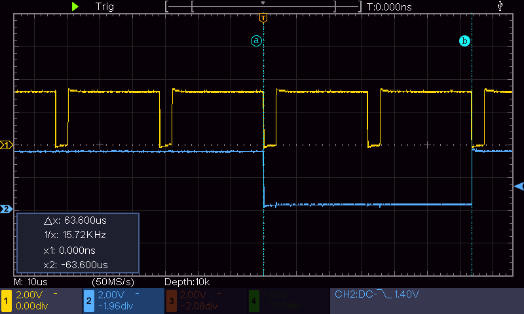Toggle channel 2 blue badge

[88, 301]
